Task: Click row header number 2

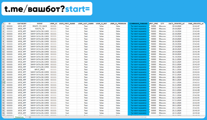Action: coord(3,26)
